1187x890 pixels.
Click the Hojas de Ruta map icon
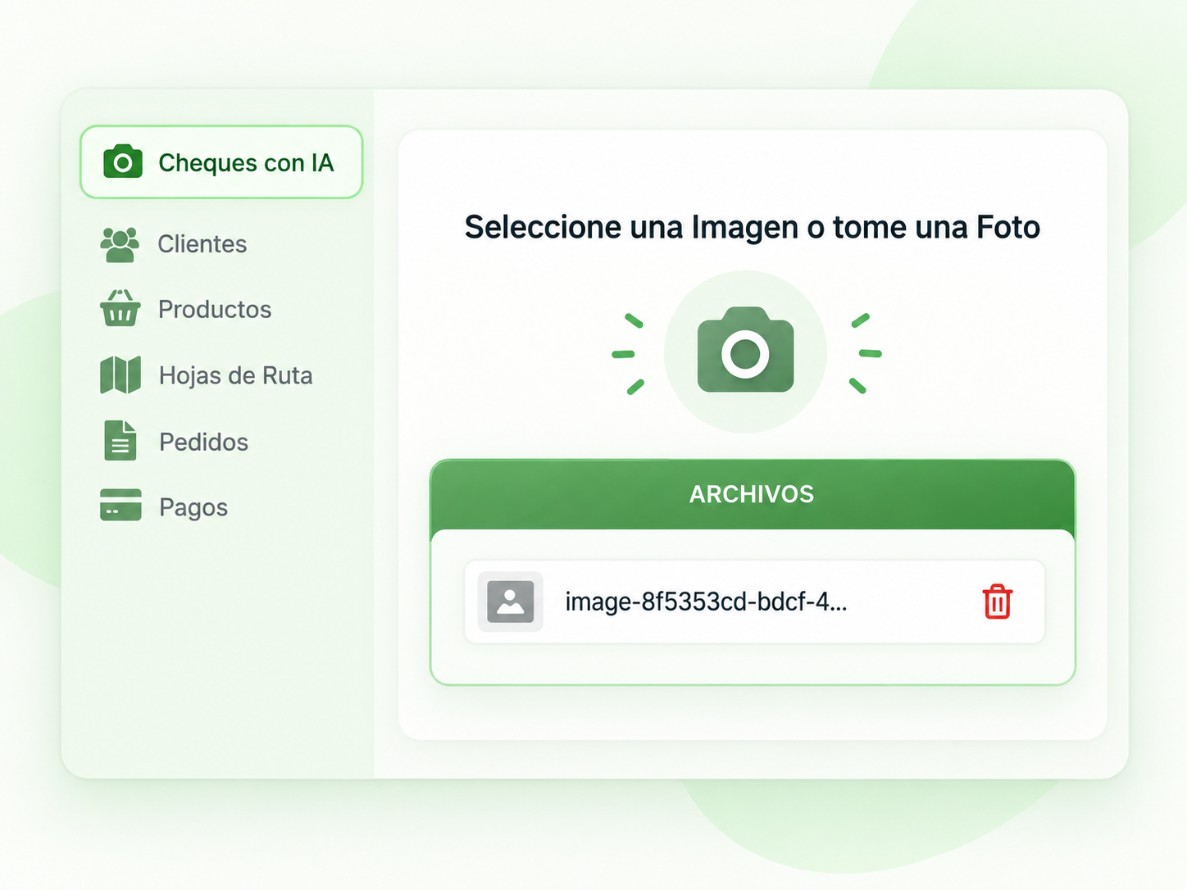click(121, 375)
